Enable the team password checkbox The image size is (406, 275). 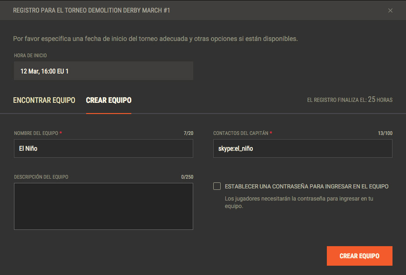click(217, 186)
